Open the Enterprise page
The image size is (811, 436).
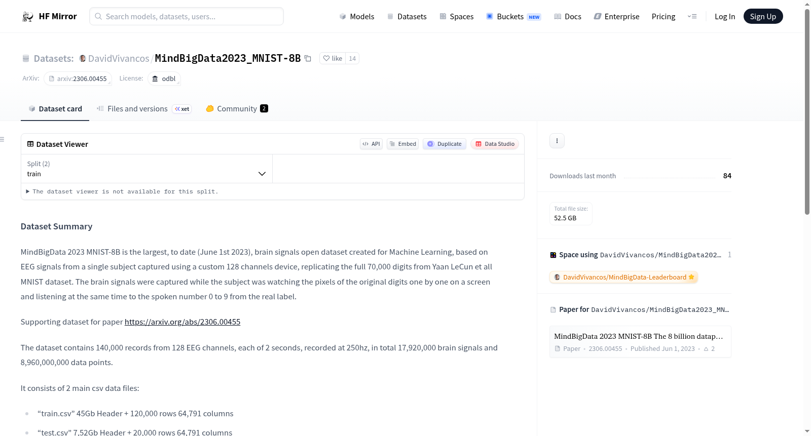pos(616,17)
